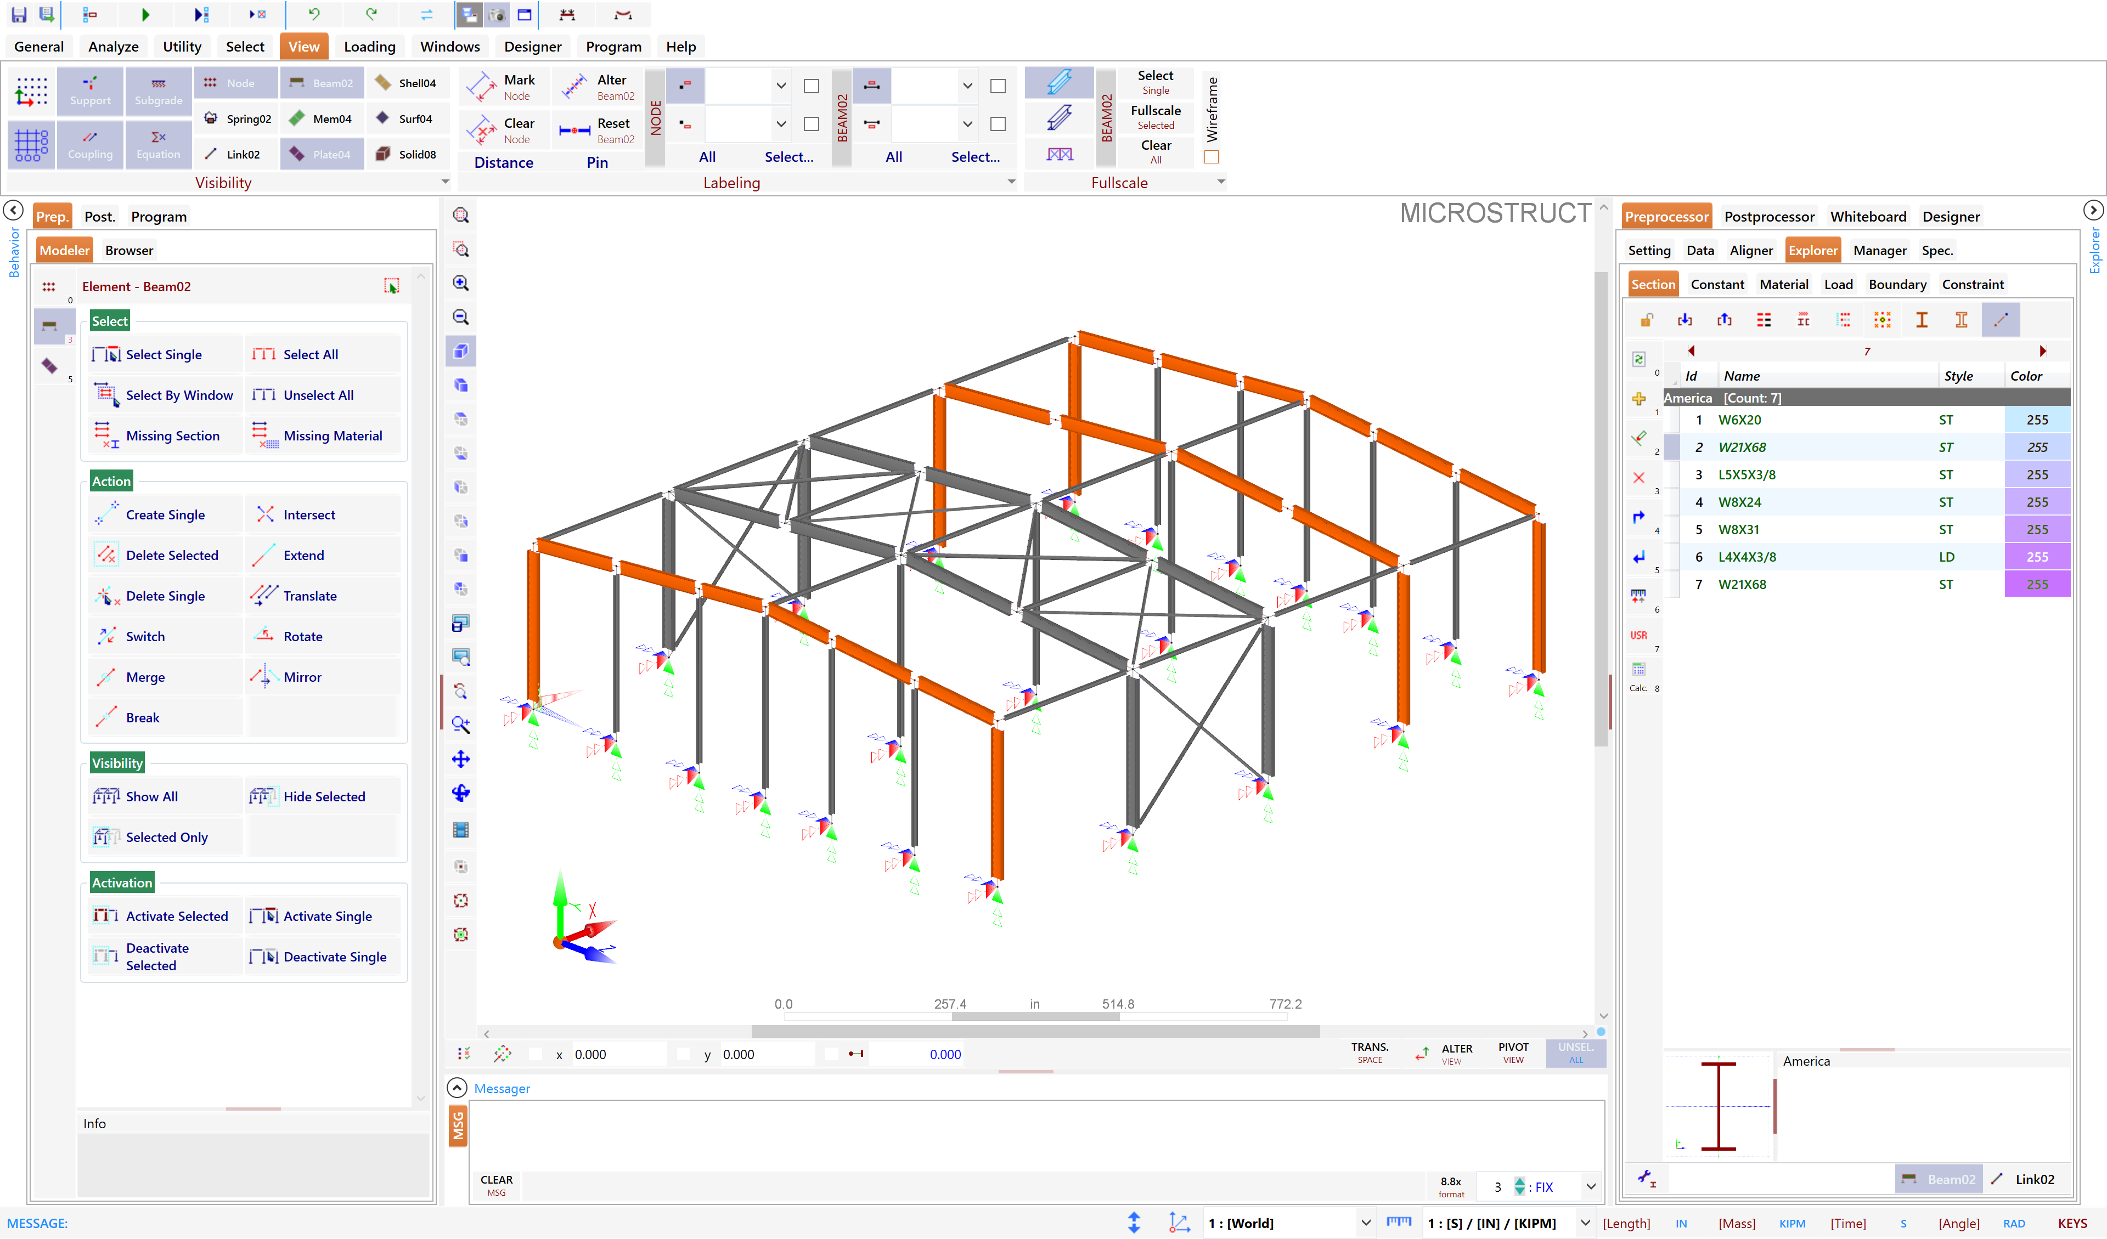Switch to the Post. tab

click(99, 217)
